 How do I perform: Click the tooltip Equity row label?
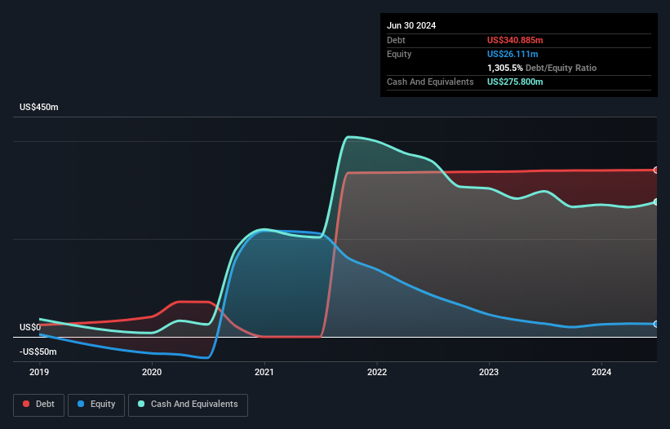(399, 54)
